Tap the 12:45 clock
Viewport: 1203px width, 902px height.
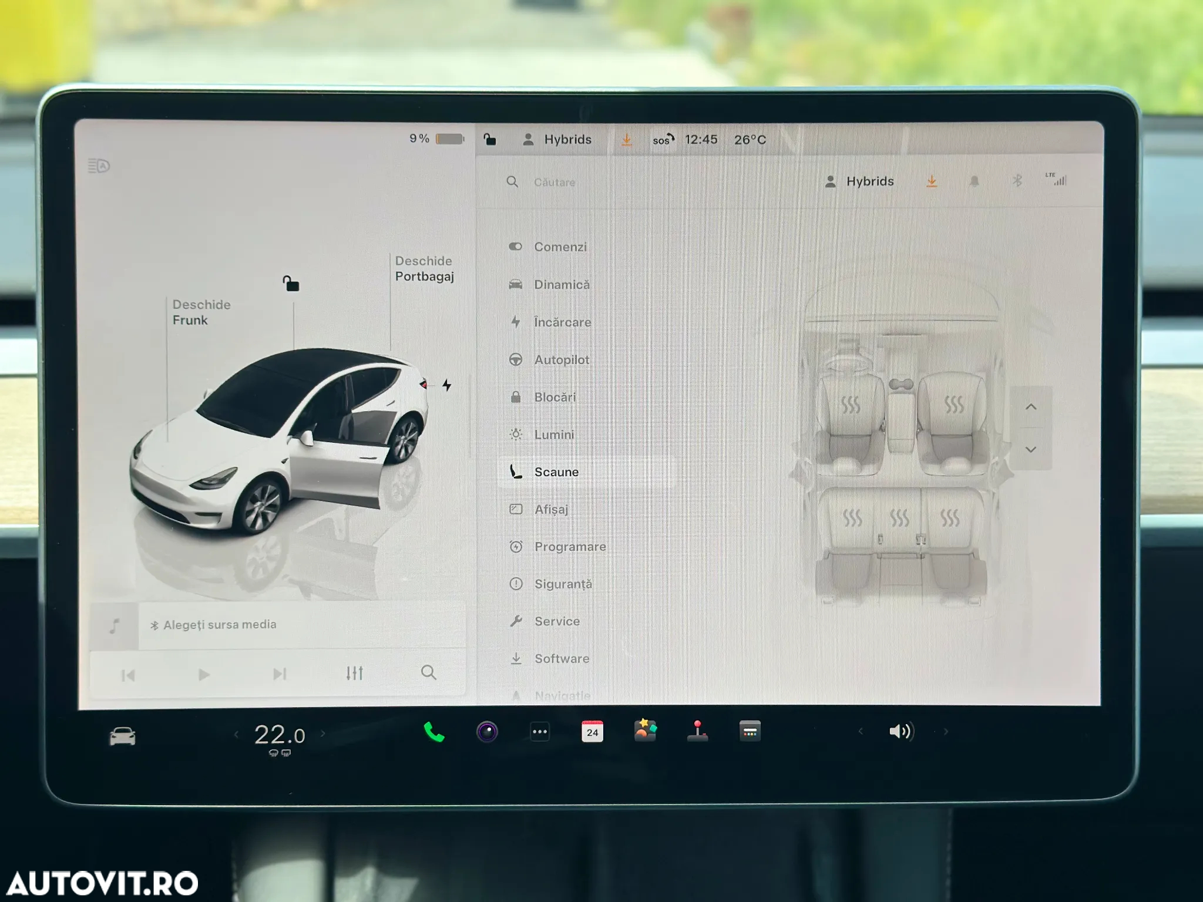pos(701,140)
